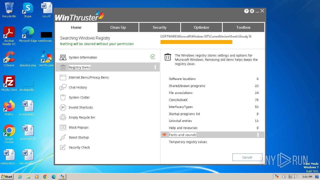Click the Invalid Shortcuts broken link icon
Viewport: 320px width, 180px height.
tap(63, 107)
